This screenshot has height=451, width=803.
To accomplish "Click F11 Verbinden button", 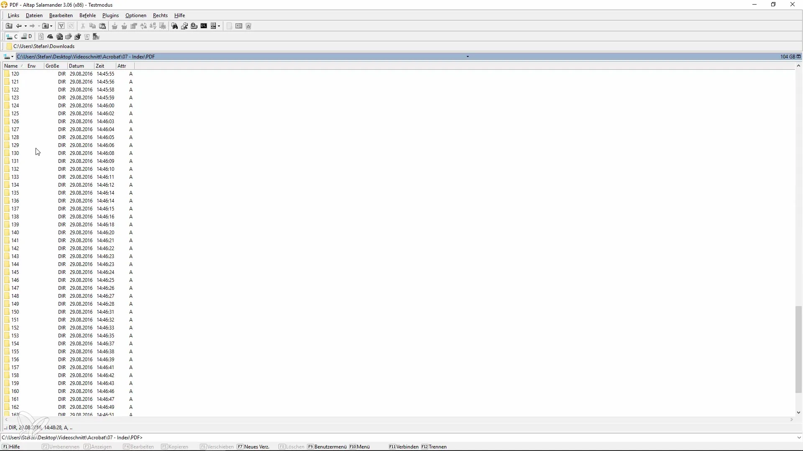I will tap(404, 447).
